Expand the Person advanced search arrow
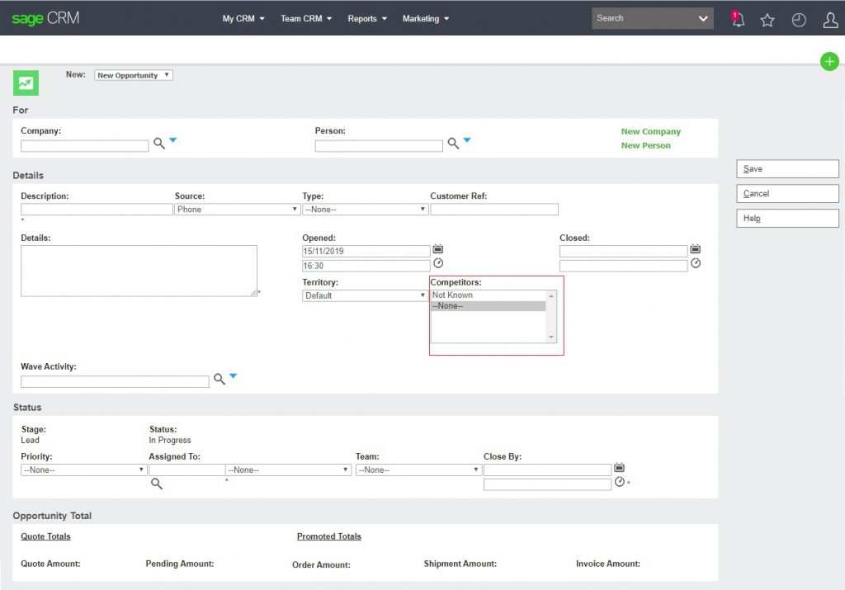This screenshot has height=590, width=845. pos(467,140)
